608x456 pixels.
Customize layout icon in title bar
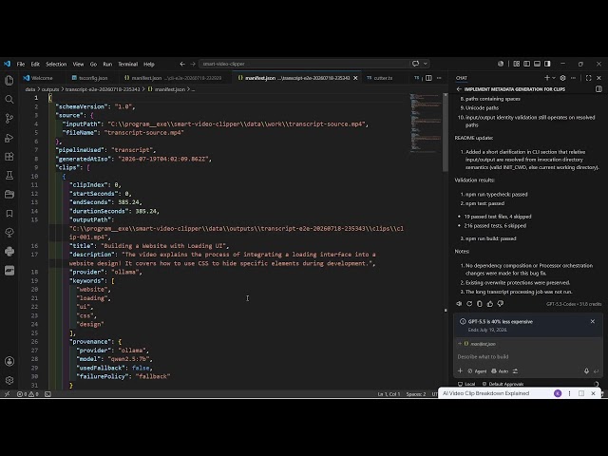coord(517,64)
